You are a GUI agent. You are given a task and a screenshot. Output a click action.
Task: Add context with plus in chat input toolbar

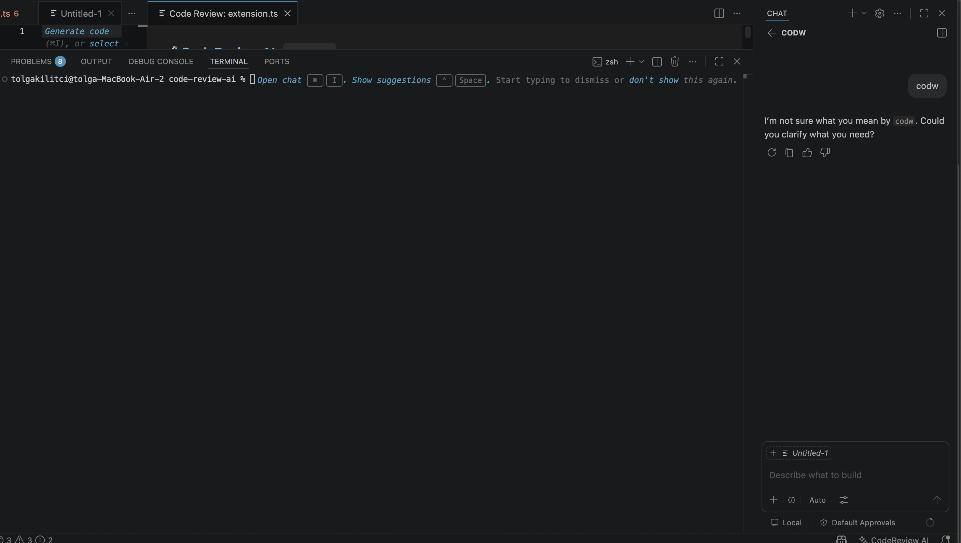click(x=774, y=500)
